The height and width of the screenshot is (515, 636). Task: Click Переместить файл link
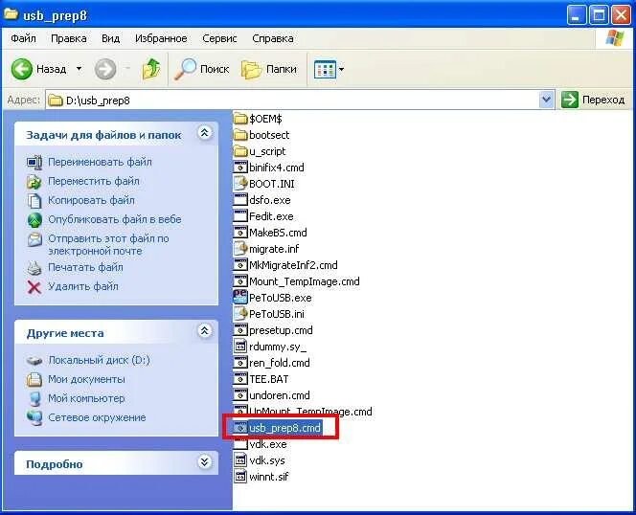pos(94,181)
